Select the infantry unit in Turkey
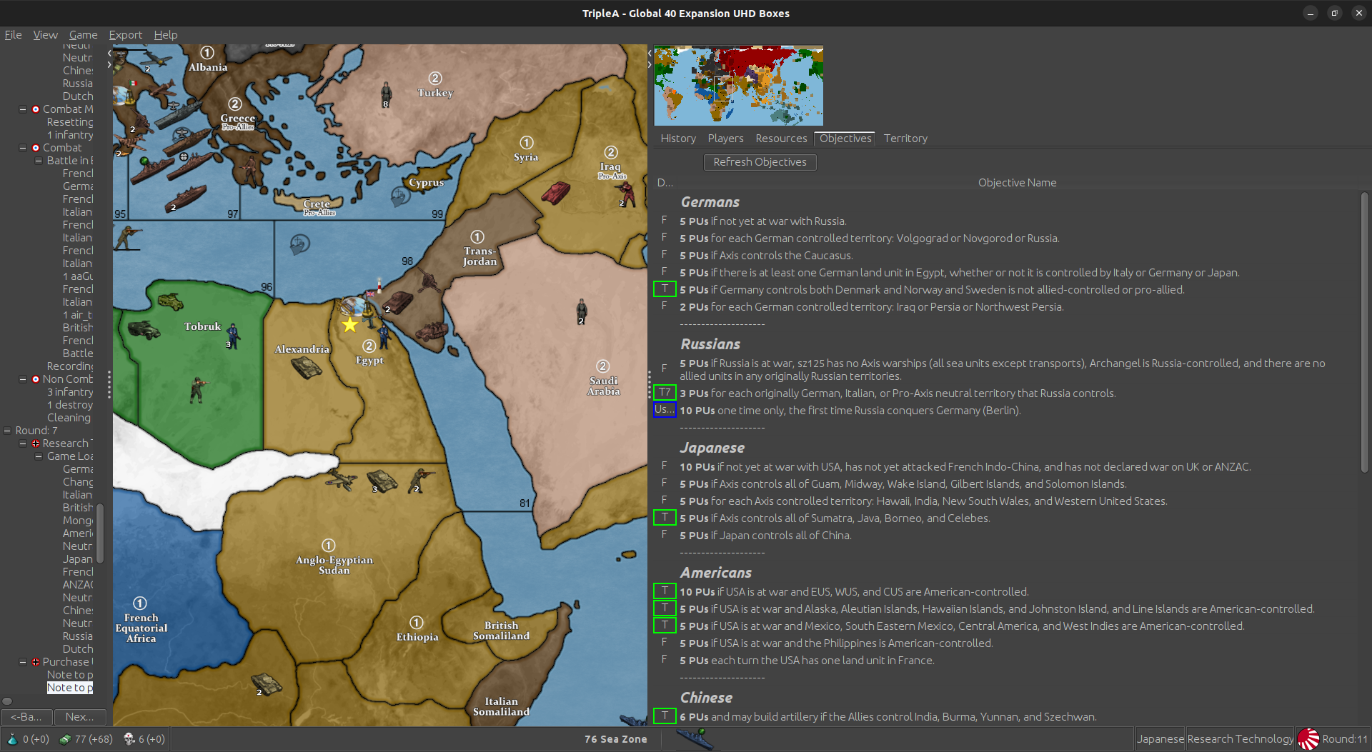The image size is (1372, 752). (x=387, y=94)
